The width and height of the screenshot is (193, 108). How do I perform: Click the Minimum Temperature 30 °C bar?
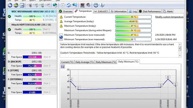(133, 39)
